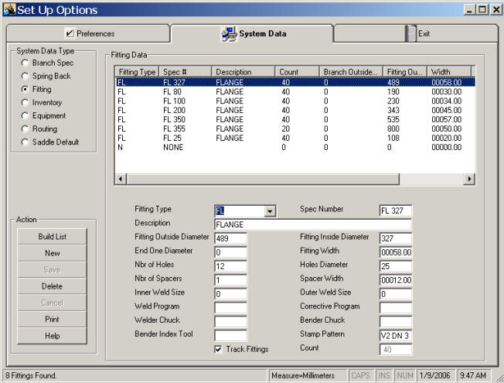
Task: Click the Spec Number input field
Action: point(396,210)
